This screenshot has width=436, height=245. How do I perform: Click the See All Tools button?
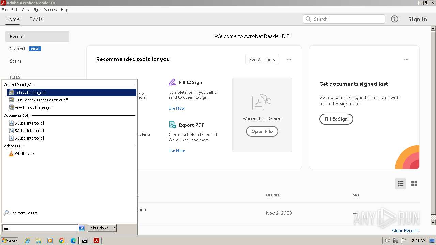262,59
